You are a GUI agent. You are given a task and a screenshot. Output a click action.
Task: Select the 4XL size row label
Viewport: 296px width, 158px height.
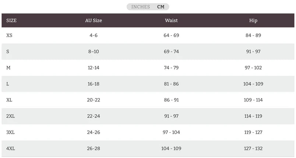pos(11,148)
